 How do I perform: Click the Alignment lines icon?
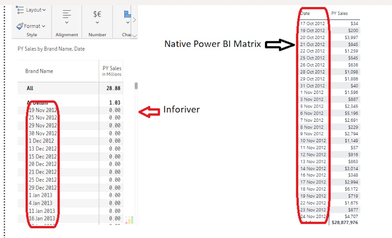click(67, 14)
